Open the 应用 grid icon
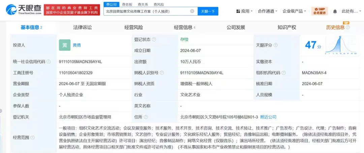 [x=238, y=11]
